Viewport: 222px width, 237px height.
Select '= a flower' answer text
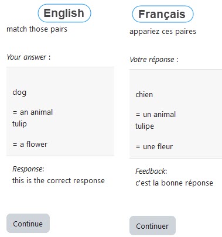pos(30,145)
